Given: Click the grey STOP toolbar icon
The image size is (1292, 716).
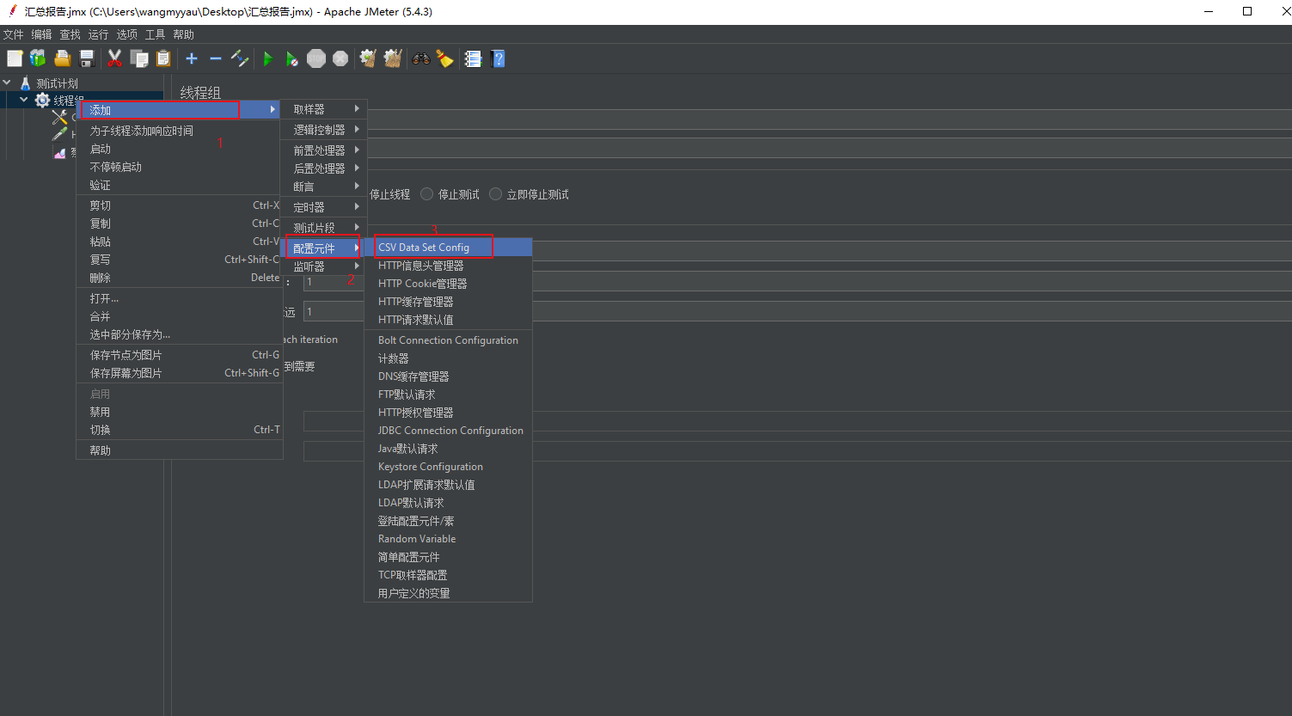Looking at the screenshot, I should 316,58.
